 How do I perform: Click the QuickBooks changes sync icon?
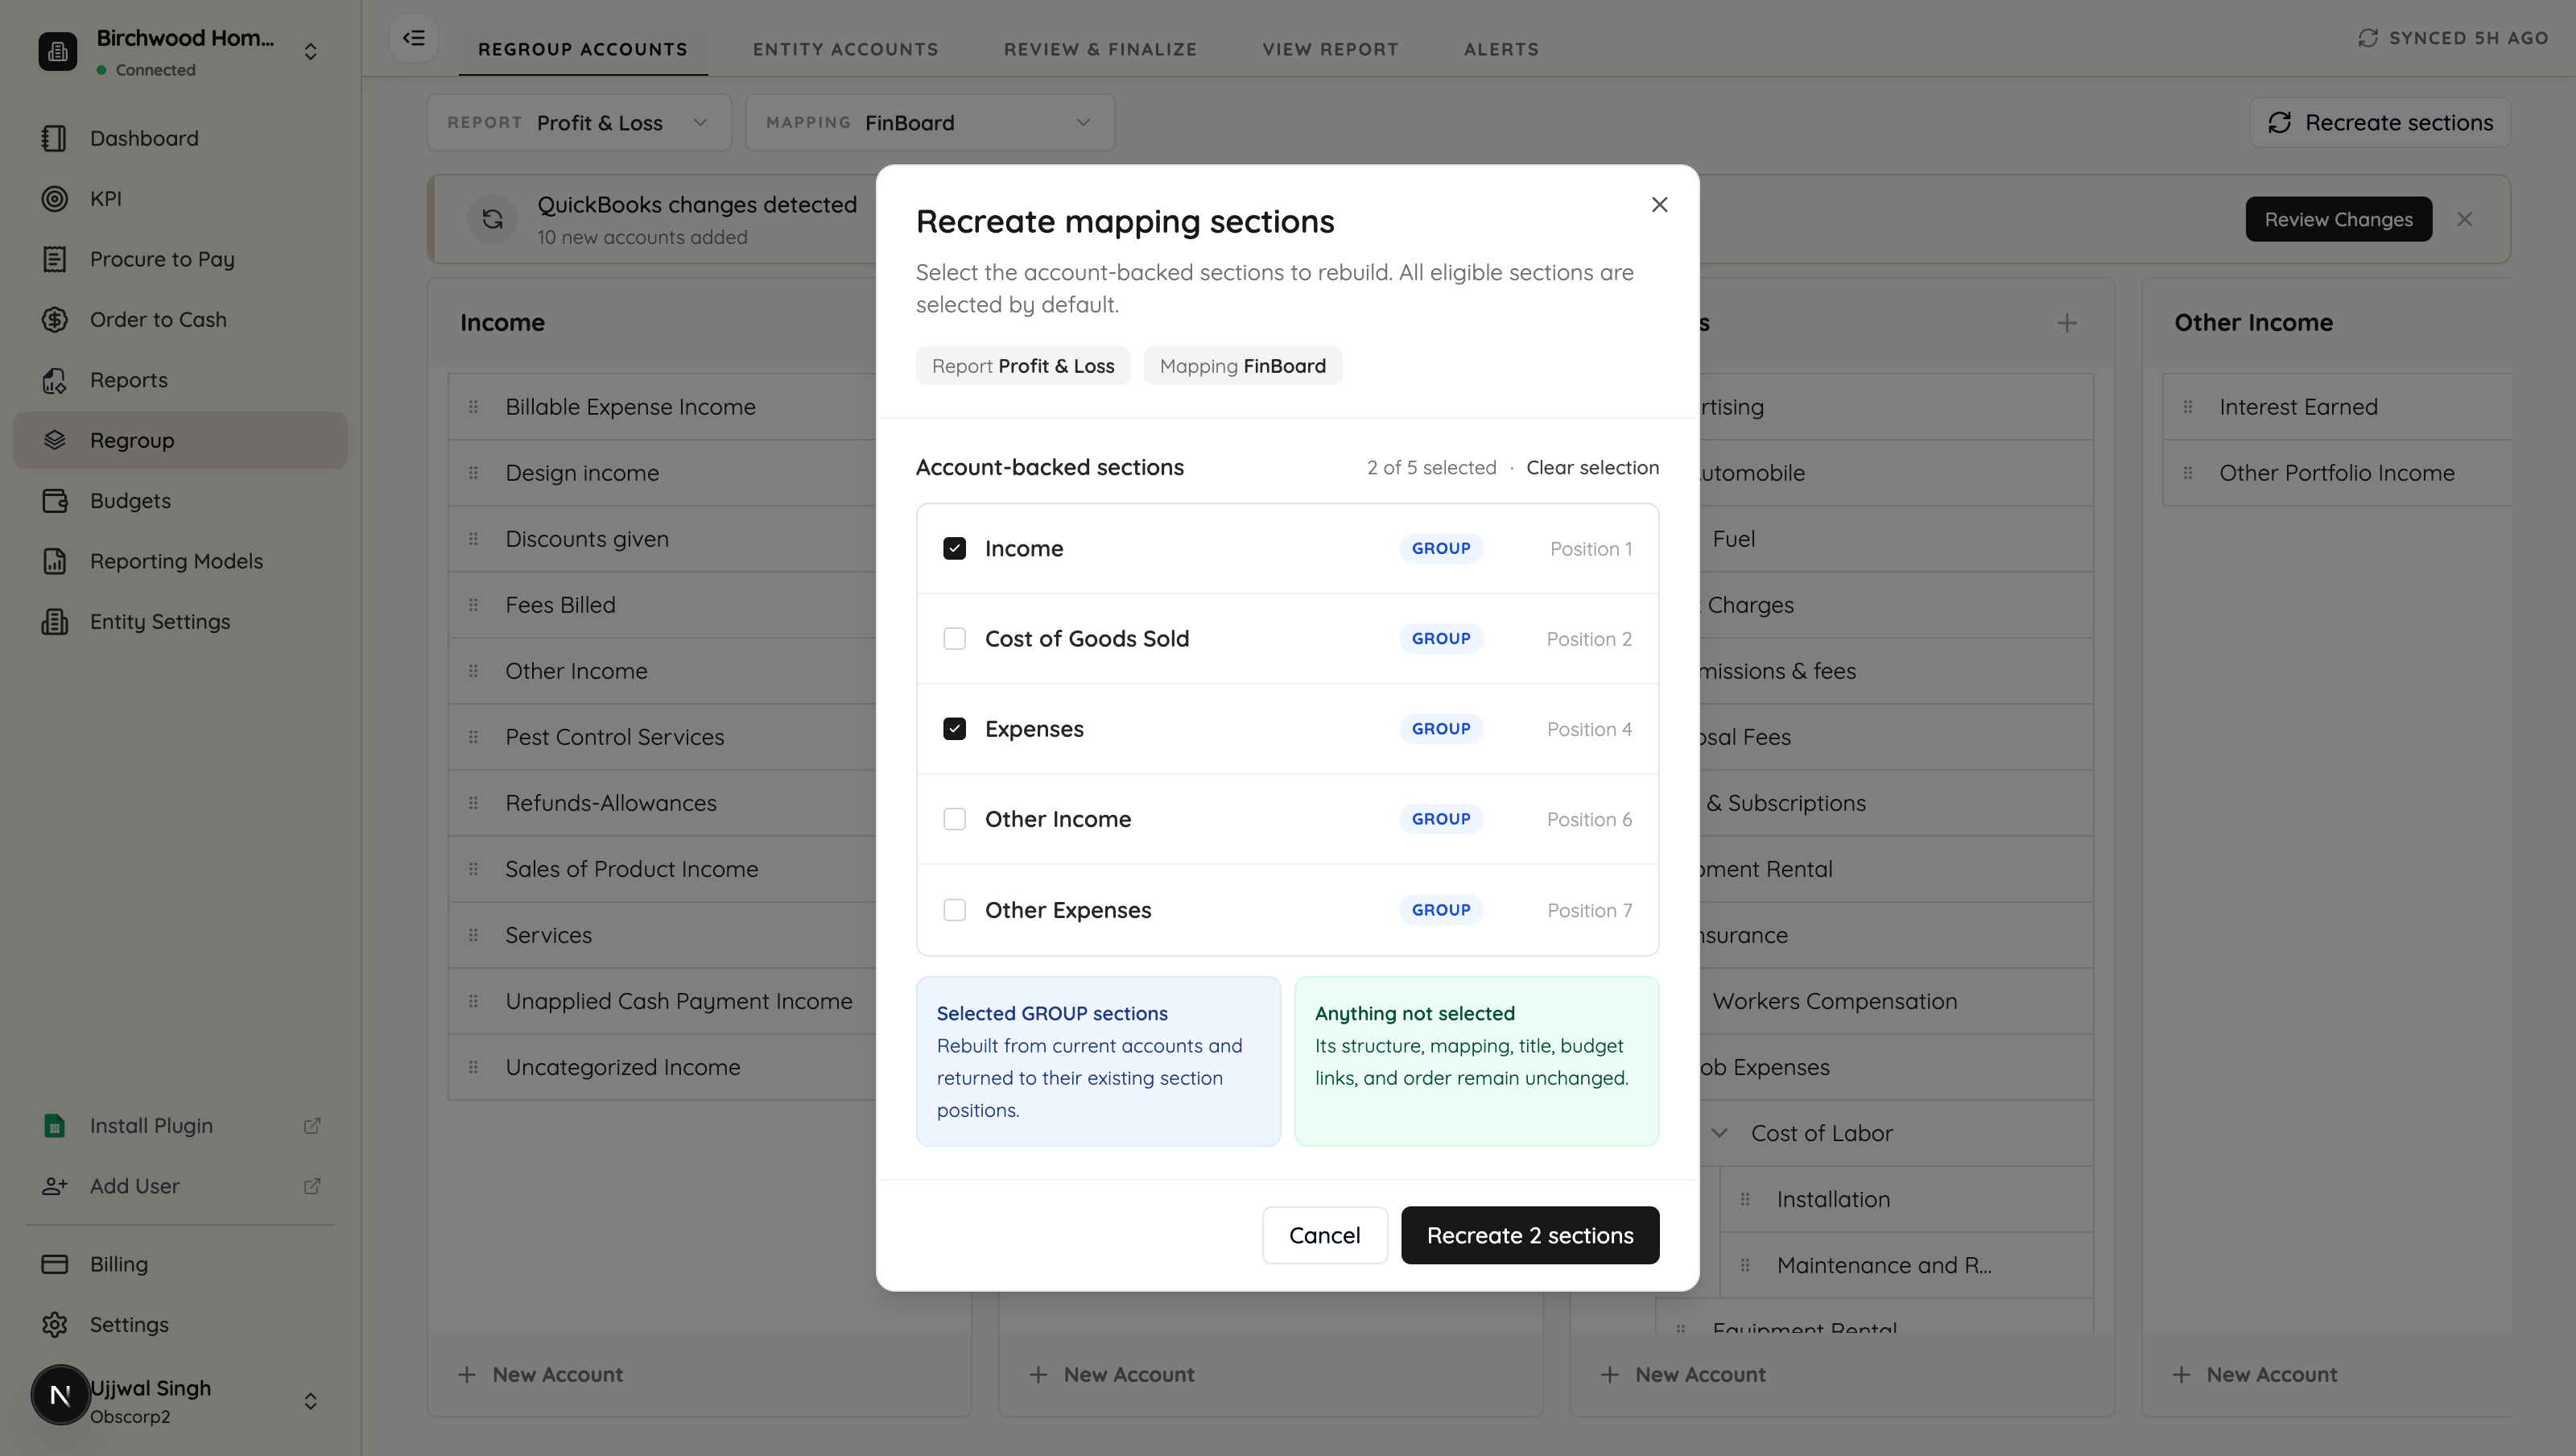tap(492, 219)
